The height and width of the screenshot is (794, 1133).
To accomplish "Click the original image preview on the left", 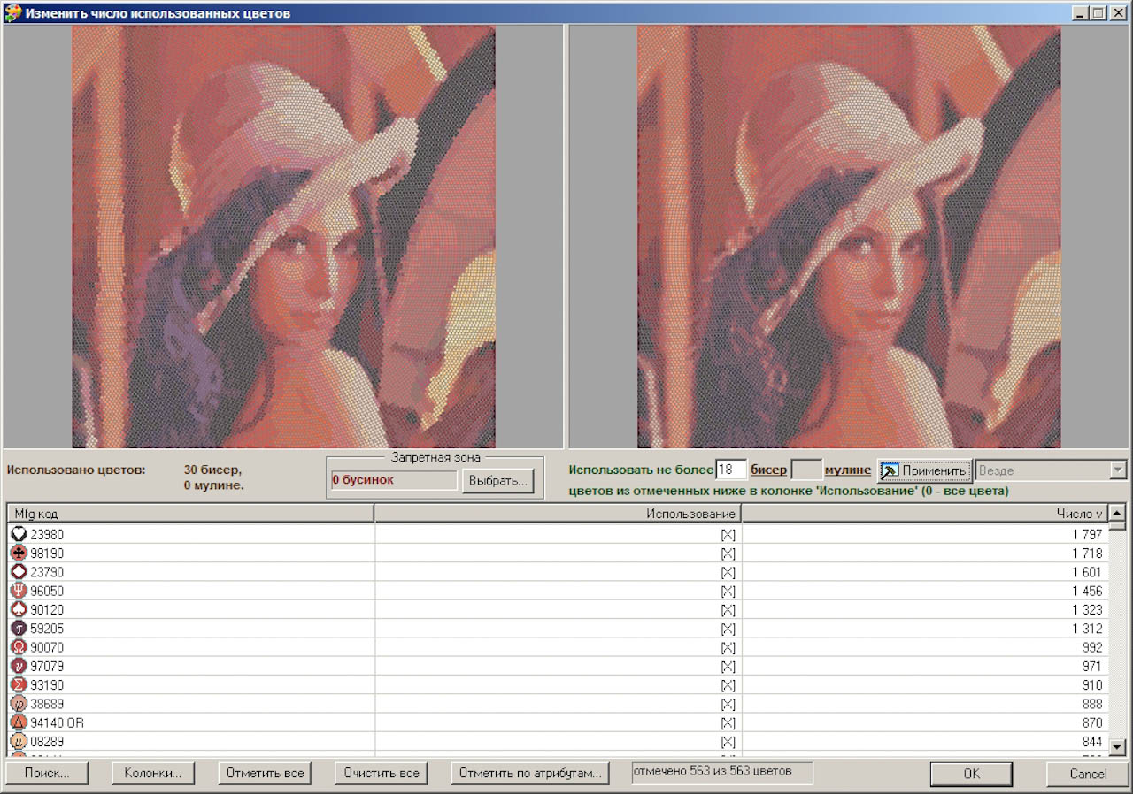I will [283, 236].
